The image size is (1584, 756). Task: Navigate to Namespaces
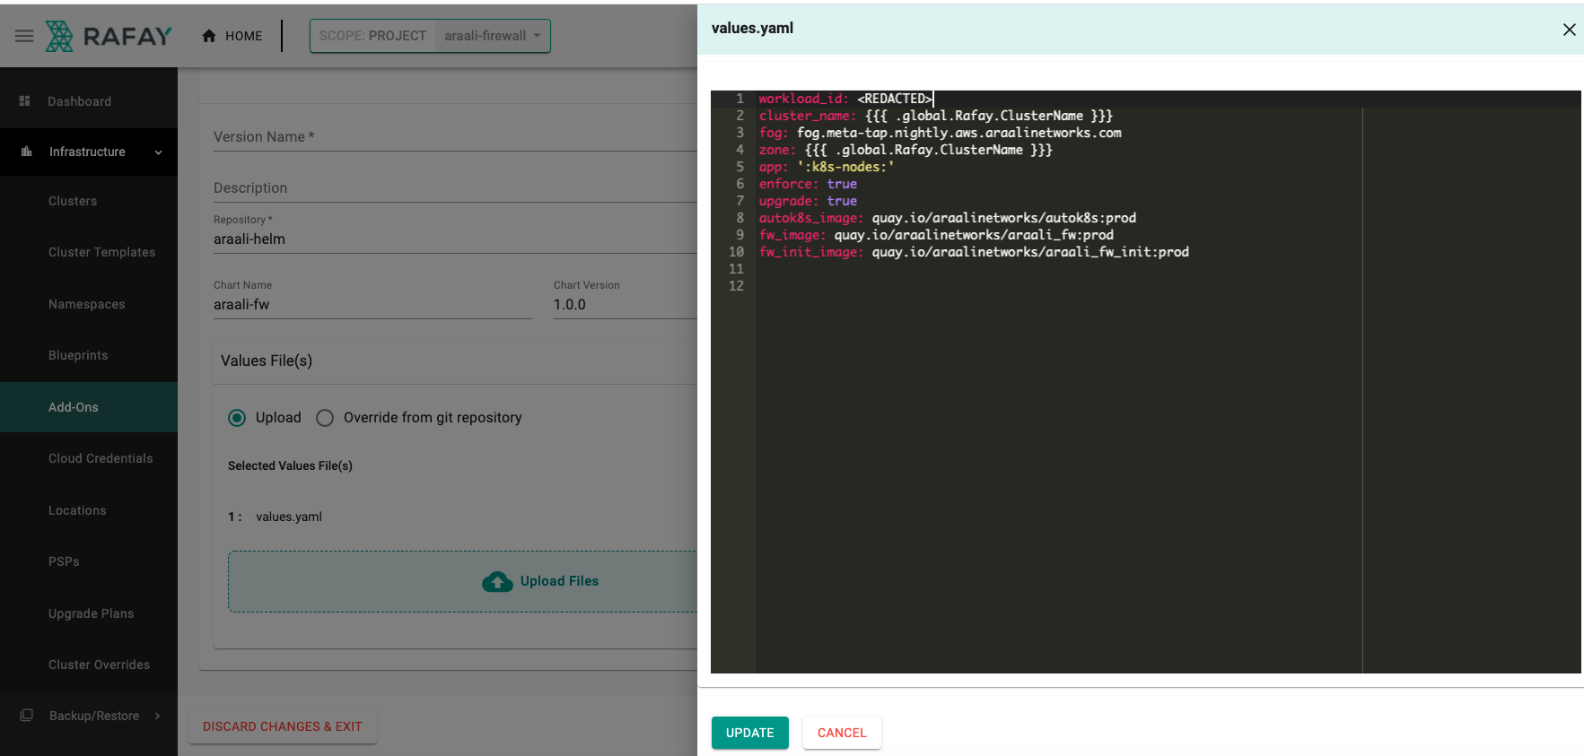[87, 304]
